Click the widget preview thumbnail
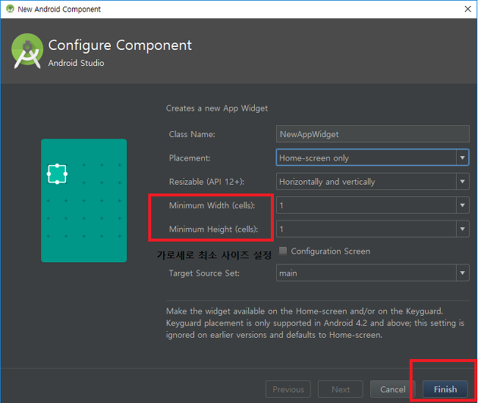The width and height of the screenshot is (478, 403). (x=83, y=200)
